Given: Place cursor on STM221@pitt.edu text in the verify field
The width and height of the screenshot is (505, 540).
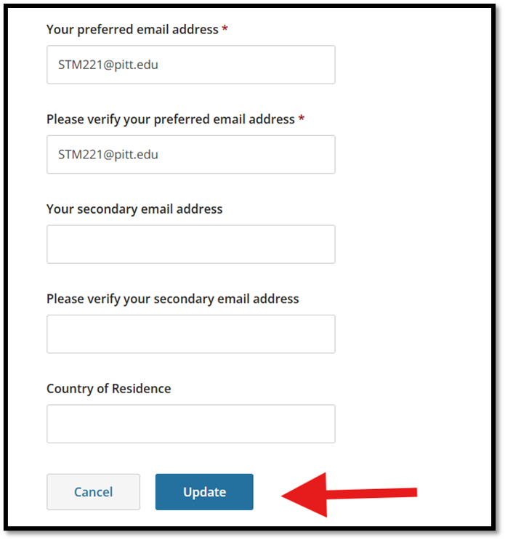Looking at the screenshot, I should pos(108,154).
